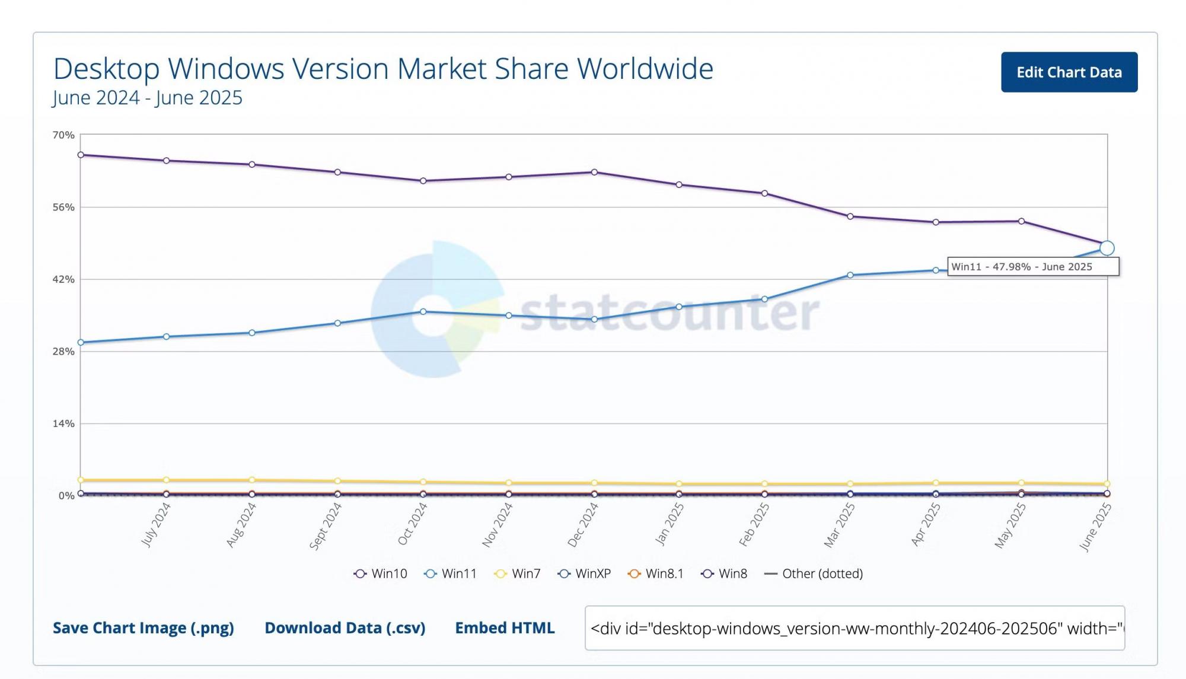Click the embed code text field

[854, 628]
